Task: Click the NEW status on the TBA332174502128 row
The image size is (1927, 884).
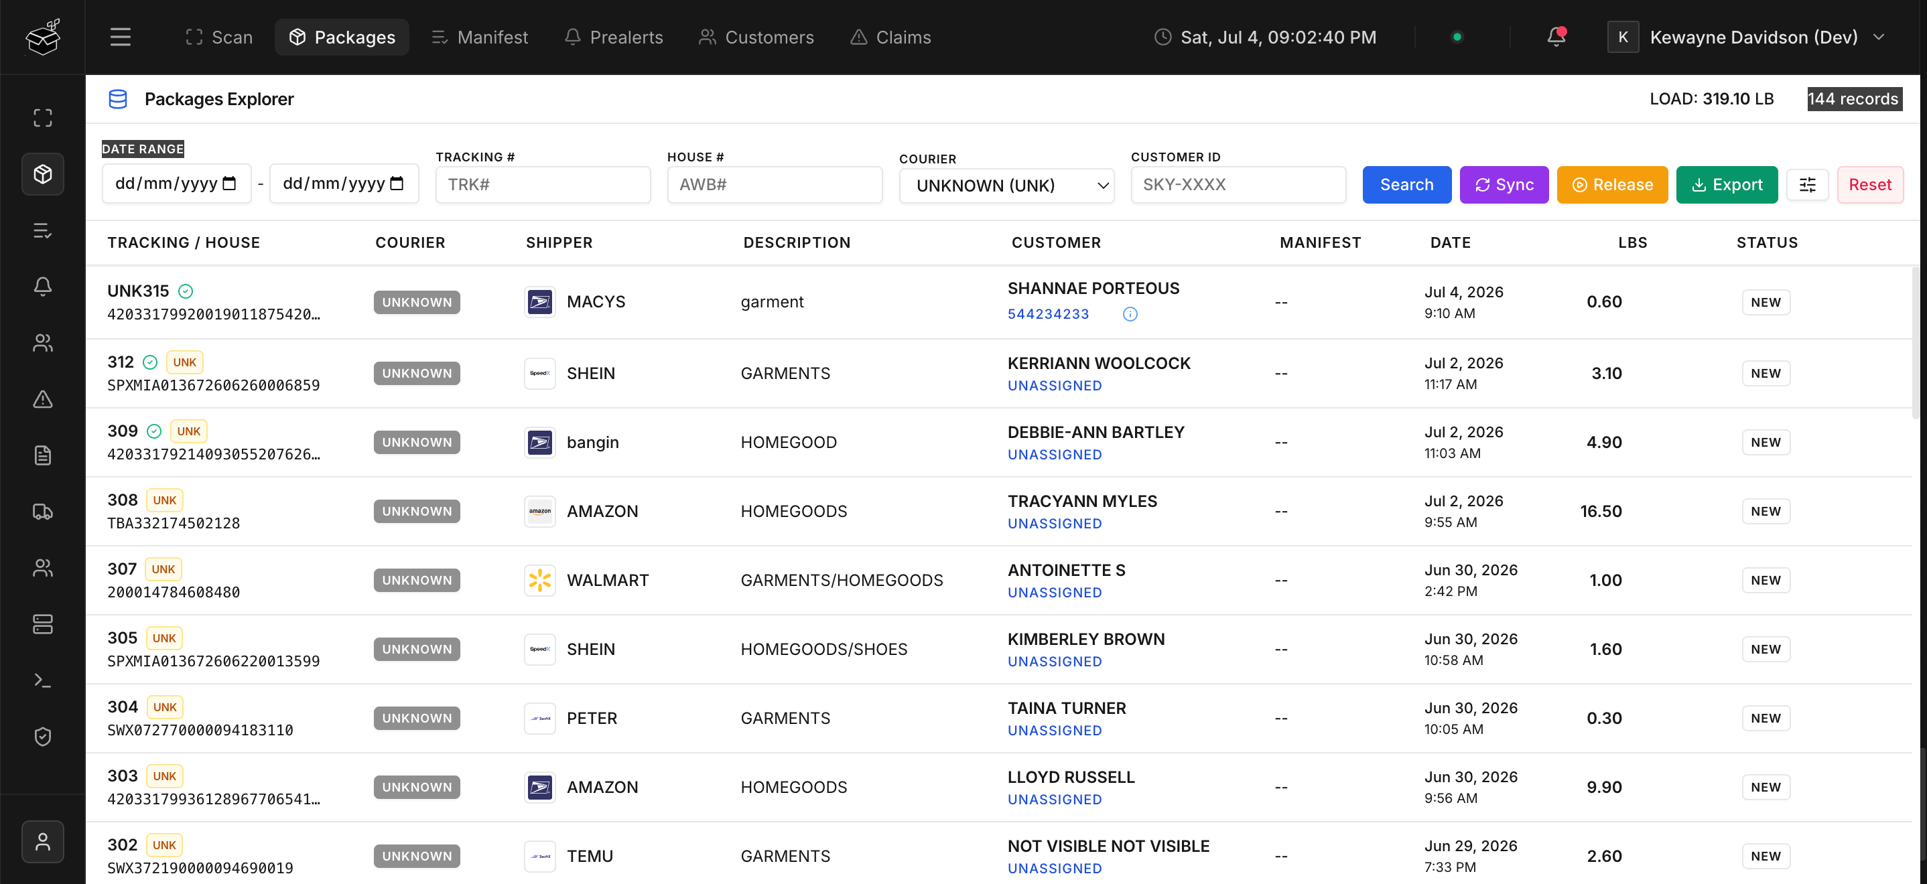Action: click(x=1766, y=512)
